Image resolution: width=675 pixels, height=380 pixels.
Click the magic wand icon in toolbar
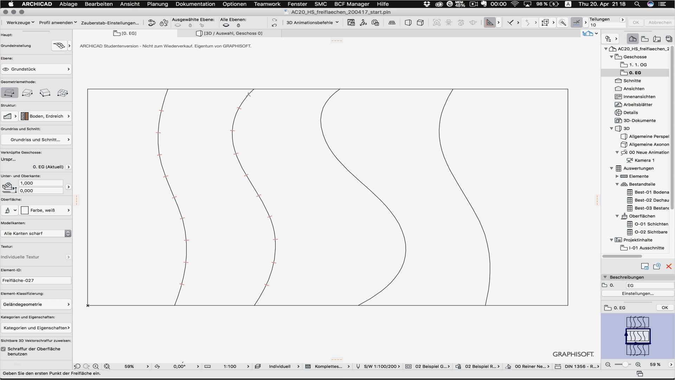(x=562, y=23)
